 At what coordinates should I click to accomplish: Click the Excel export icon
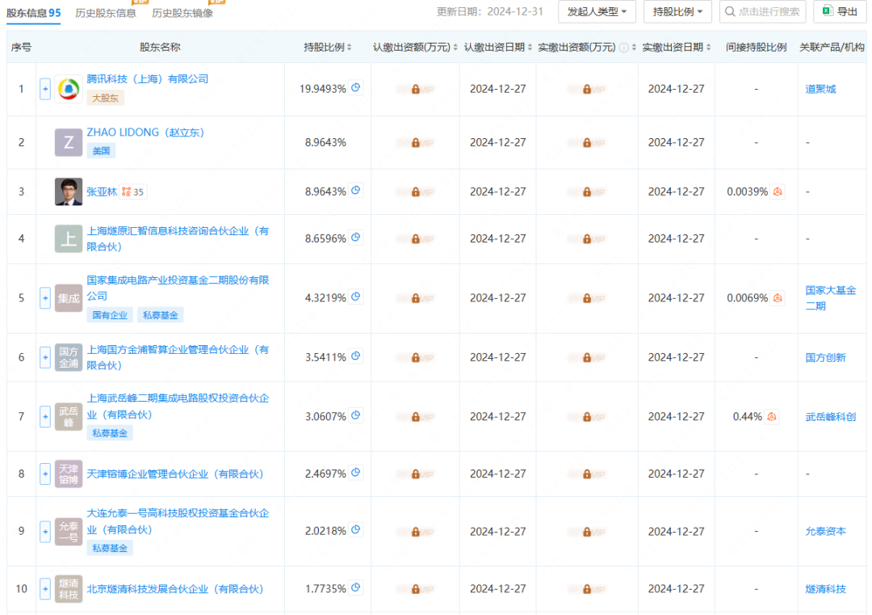[x=828, y=11]
